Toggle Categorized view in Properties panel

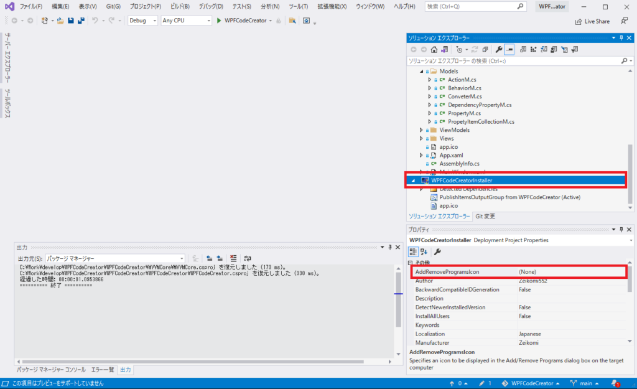(x=413, y=251)
